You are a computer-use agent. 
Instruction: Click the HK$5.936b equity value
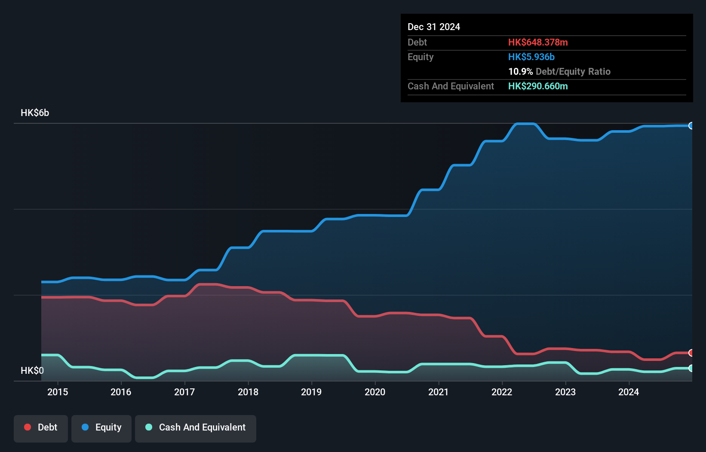pyautogui.click(x=531, y=57)
